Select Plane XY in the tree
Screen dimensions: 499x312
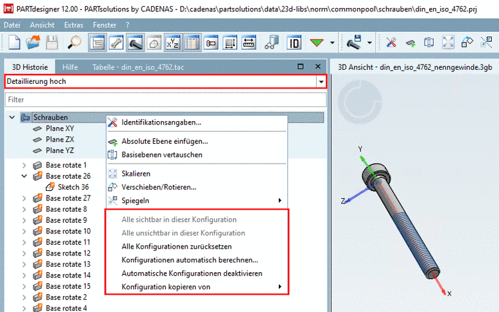[59, 128]
